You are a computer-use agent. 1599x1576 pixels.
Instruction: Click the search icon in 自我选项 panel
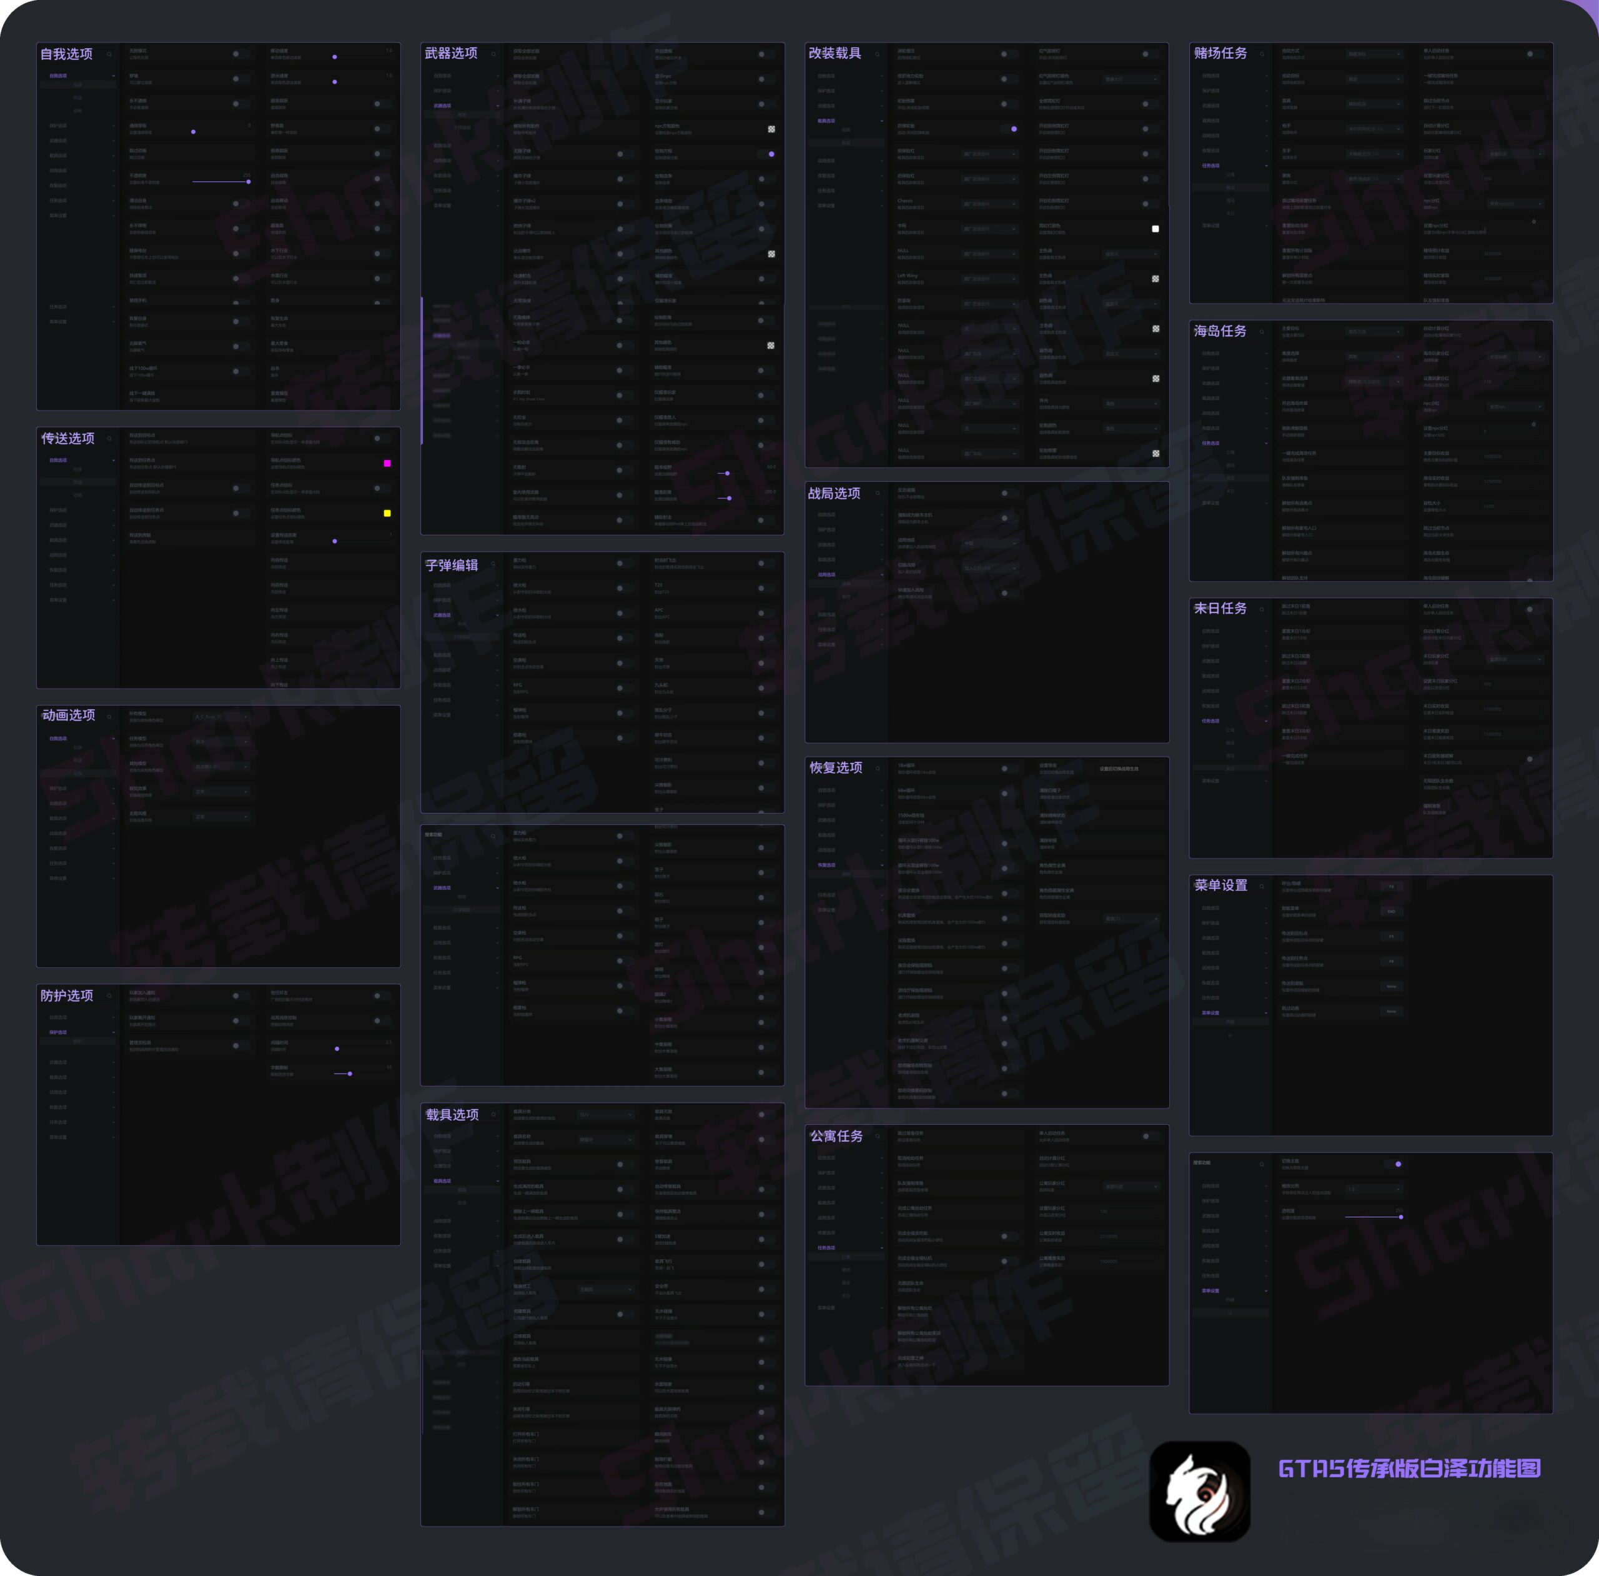(x=109, y=54)
